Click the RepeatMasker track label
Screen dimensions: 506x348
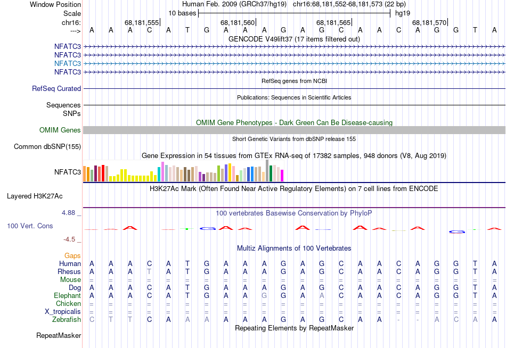59,336
